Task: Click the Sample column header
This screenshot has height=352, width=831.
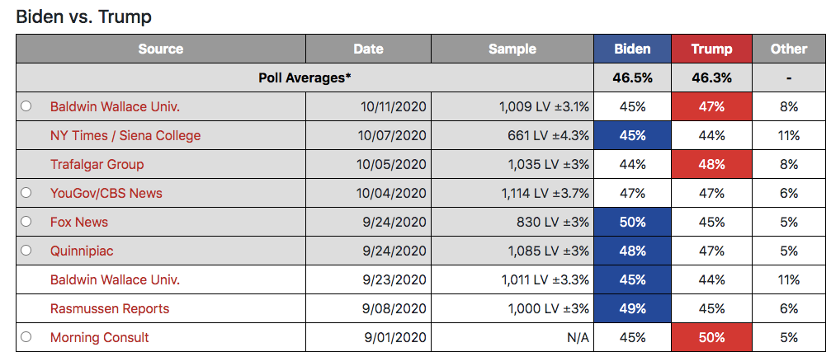Action: point(512,49)
